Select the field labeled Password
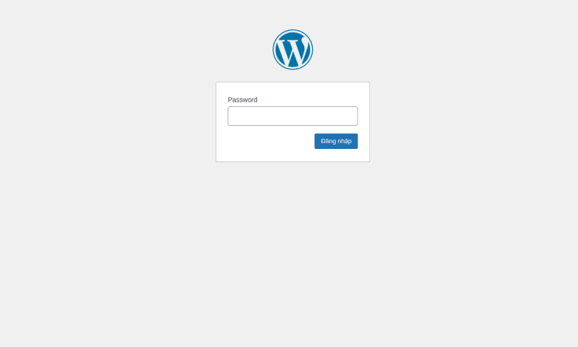Viewport: 578px width, 347px height. point(293,116)
